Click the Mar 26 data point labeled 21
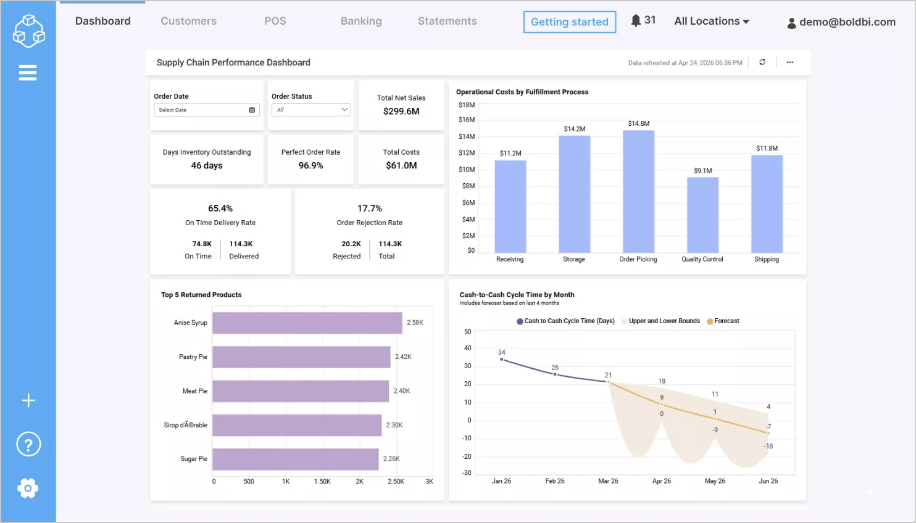The width and height of the screenshot is (916, 523). click(608, 382)
